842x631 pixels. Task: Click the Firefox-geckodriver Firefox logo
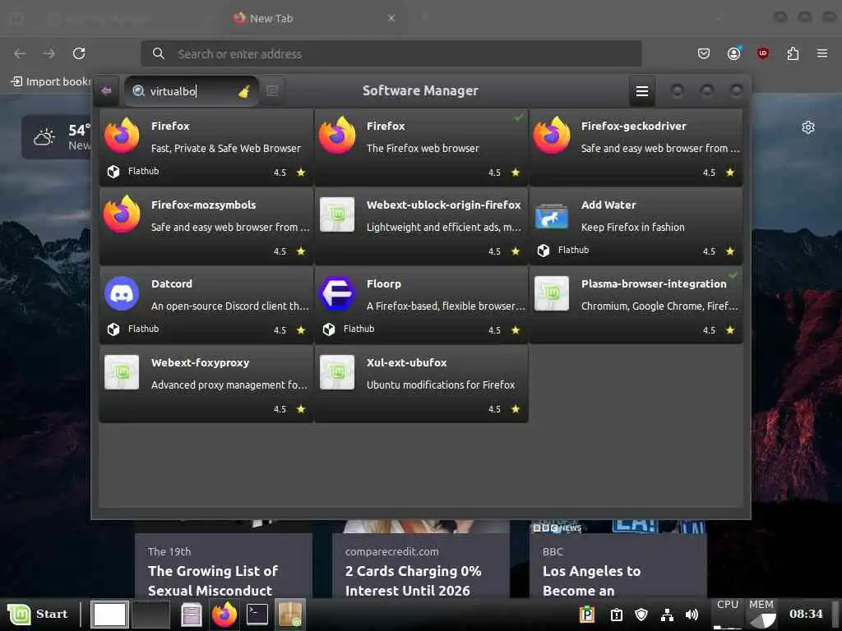click(552, 136)
